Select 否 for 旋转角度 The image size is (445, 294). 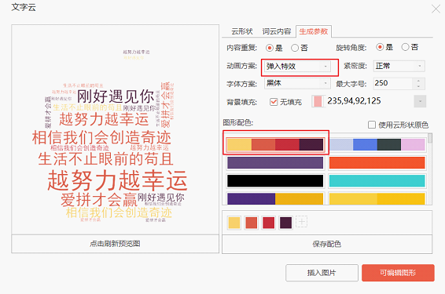[405, 47]
